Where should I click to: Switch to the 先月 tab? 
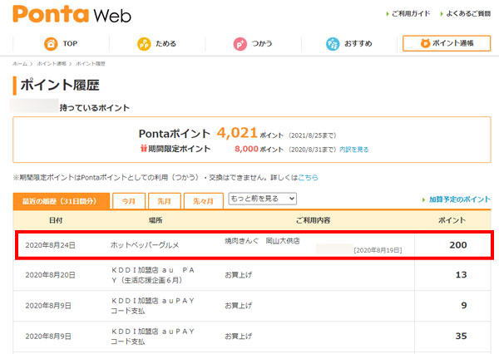(x=164, y=200)
